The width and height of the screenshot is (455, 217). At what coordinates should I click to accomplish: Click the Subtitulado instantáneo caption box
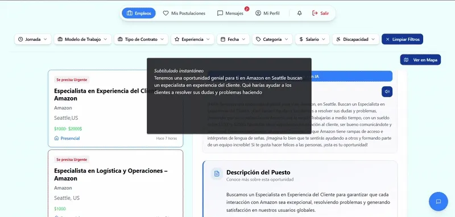click(229, 96)
